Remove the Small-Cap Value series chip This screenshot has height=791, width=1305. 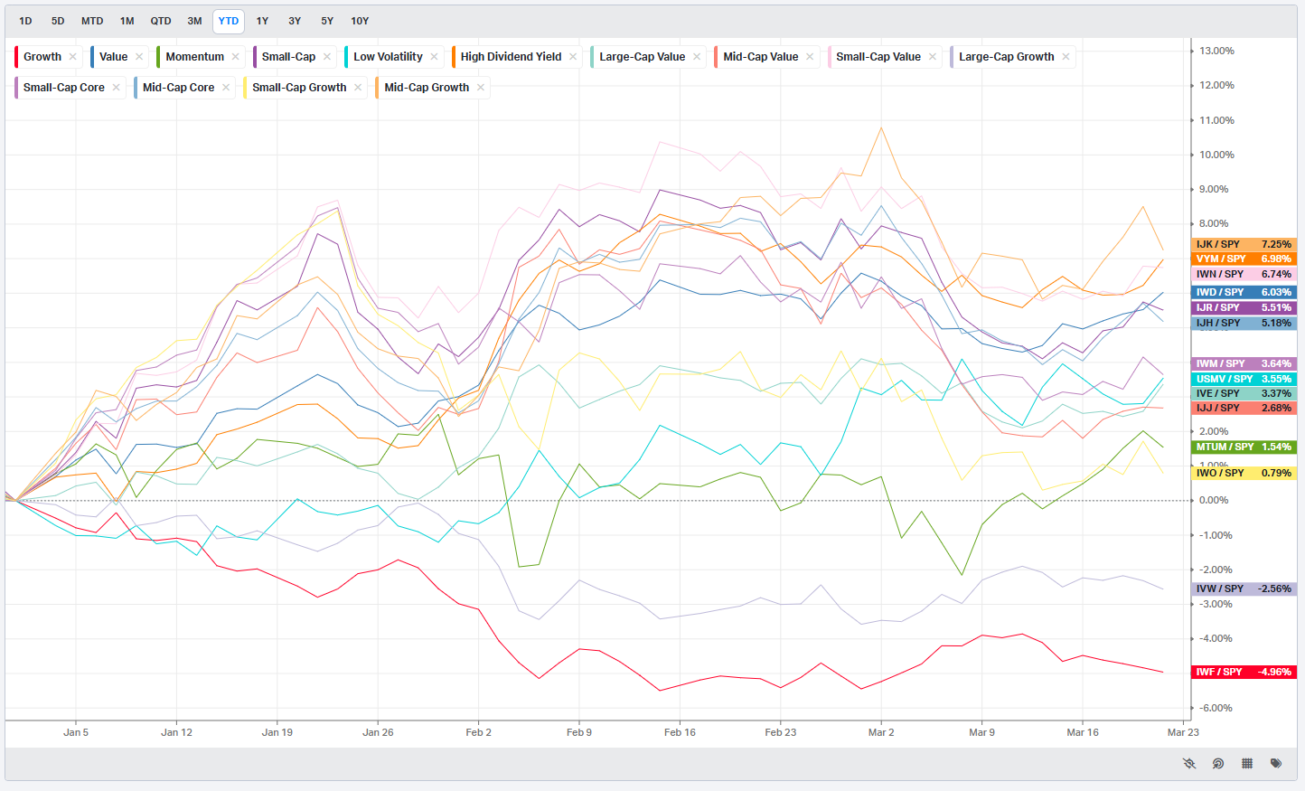(x=933, y=57)
